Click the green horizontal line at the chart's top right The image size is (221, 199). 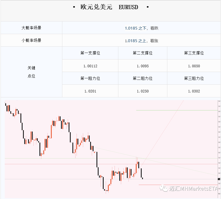point(177,110)
